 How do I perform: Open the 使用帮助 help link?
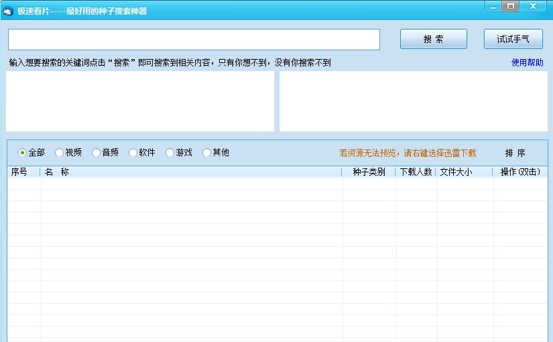pos(528,63)
